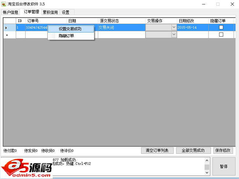Select the 2015-05-14 date cell
This screenshot has height=179, width=239.
pos(193,28)
